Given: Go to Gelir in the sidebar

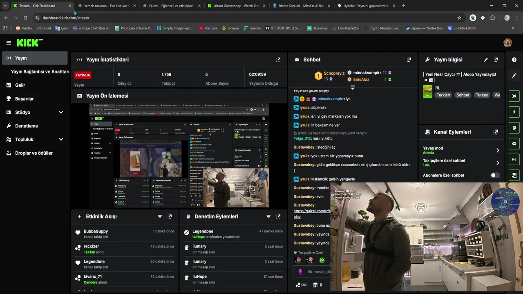Looking at the screenshot, I should click(35, 85).
